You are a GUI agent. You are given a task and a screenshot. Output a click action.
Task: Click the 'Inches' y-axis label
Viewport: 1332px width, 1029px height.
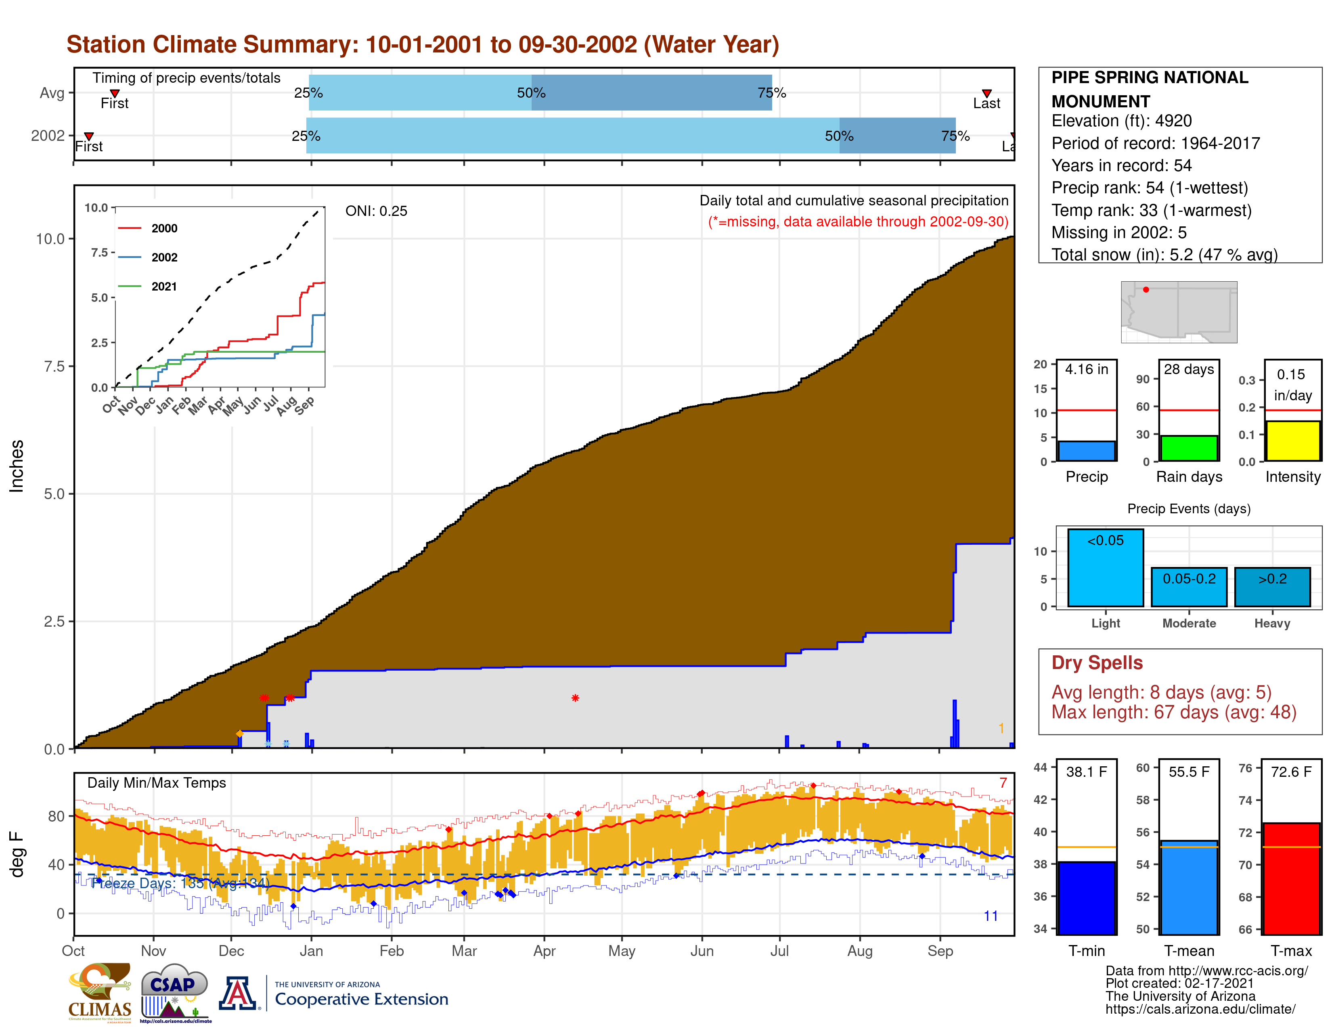17,466
